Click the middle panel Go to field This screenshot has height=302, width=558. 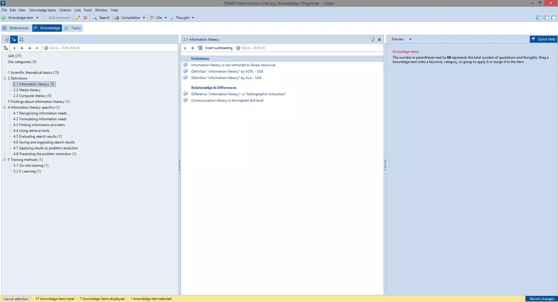coord(312,48)
